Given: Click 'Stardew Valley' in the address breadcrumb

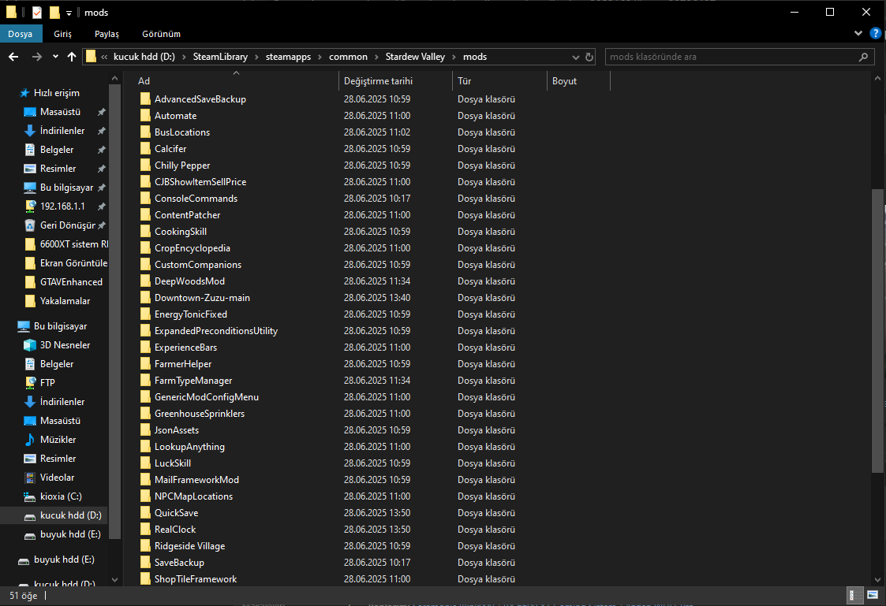Looking at the screenshot, I should (x=415, y=57).
